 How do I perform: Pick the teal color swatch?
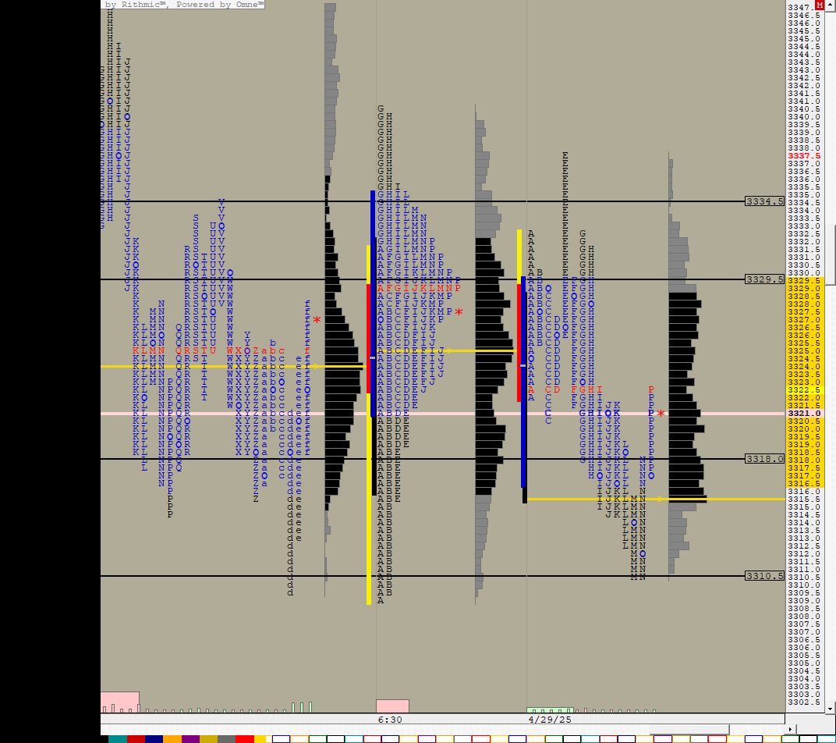pos(118,739)
